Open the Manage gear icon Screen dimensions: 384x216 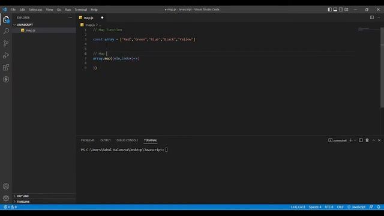6,198
